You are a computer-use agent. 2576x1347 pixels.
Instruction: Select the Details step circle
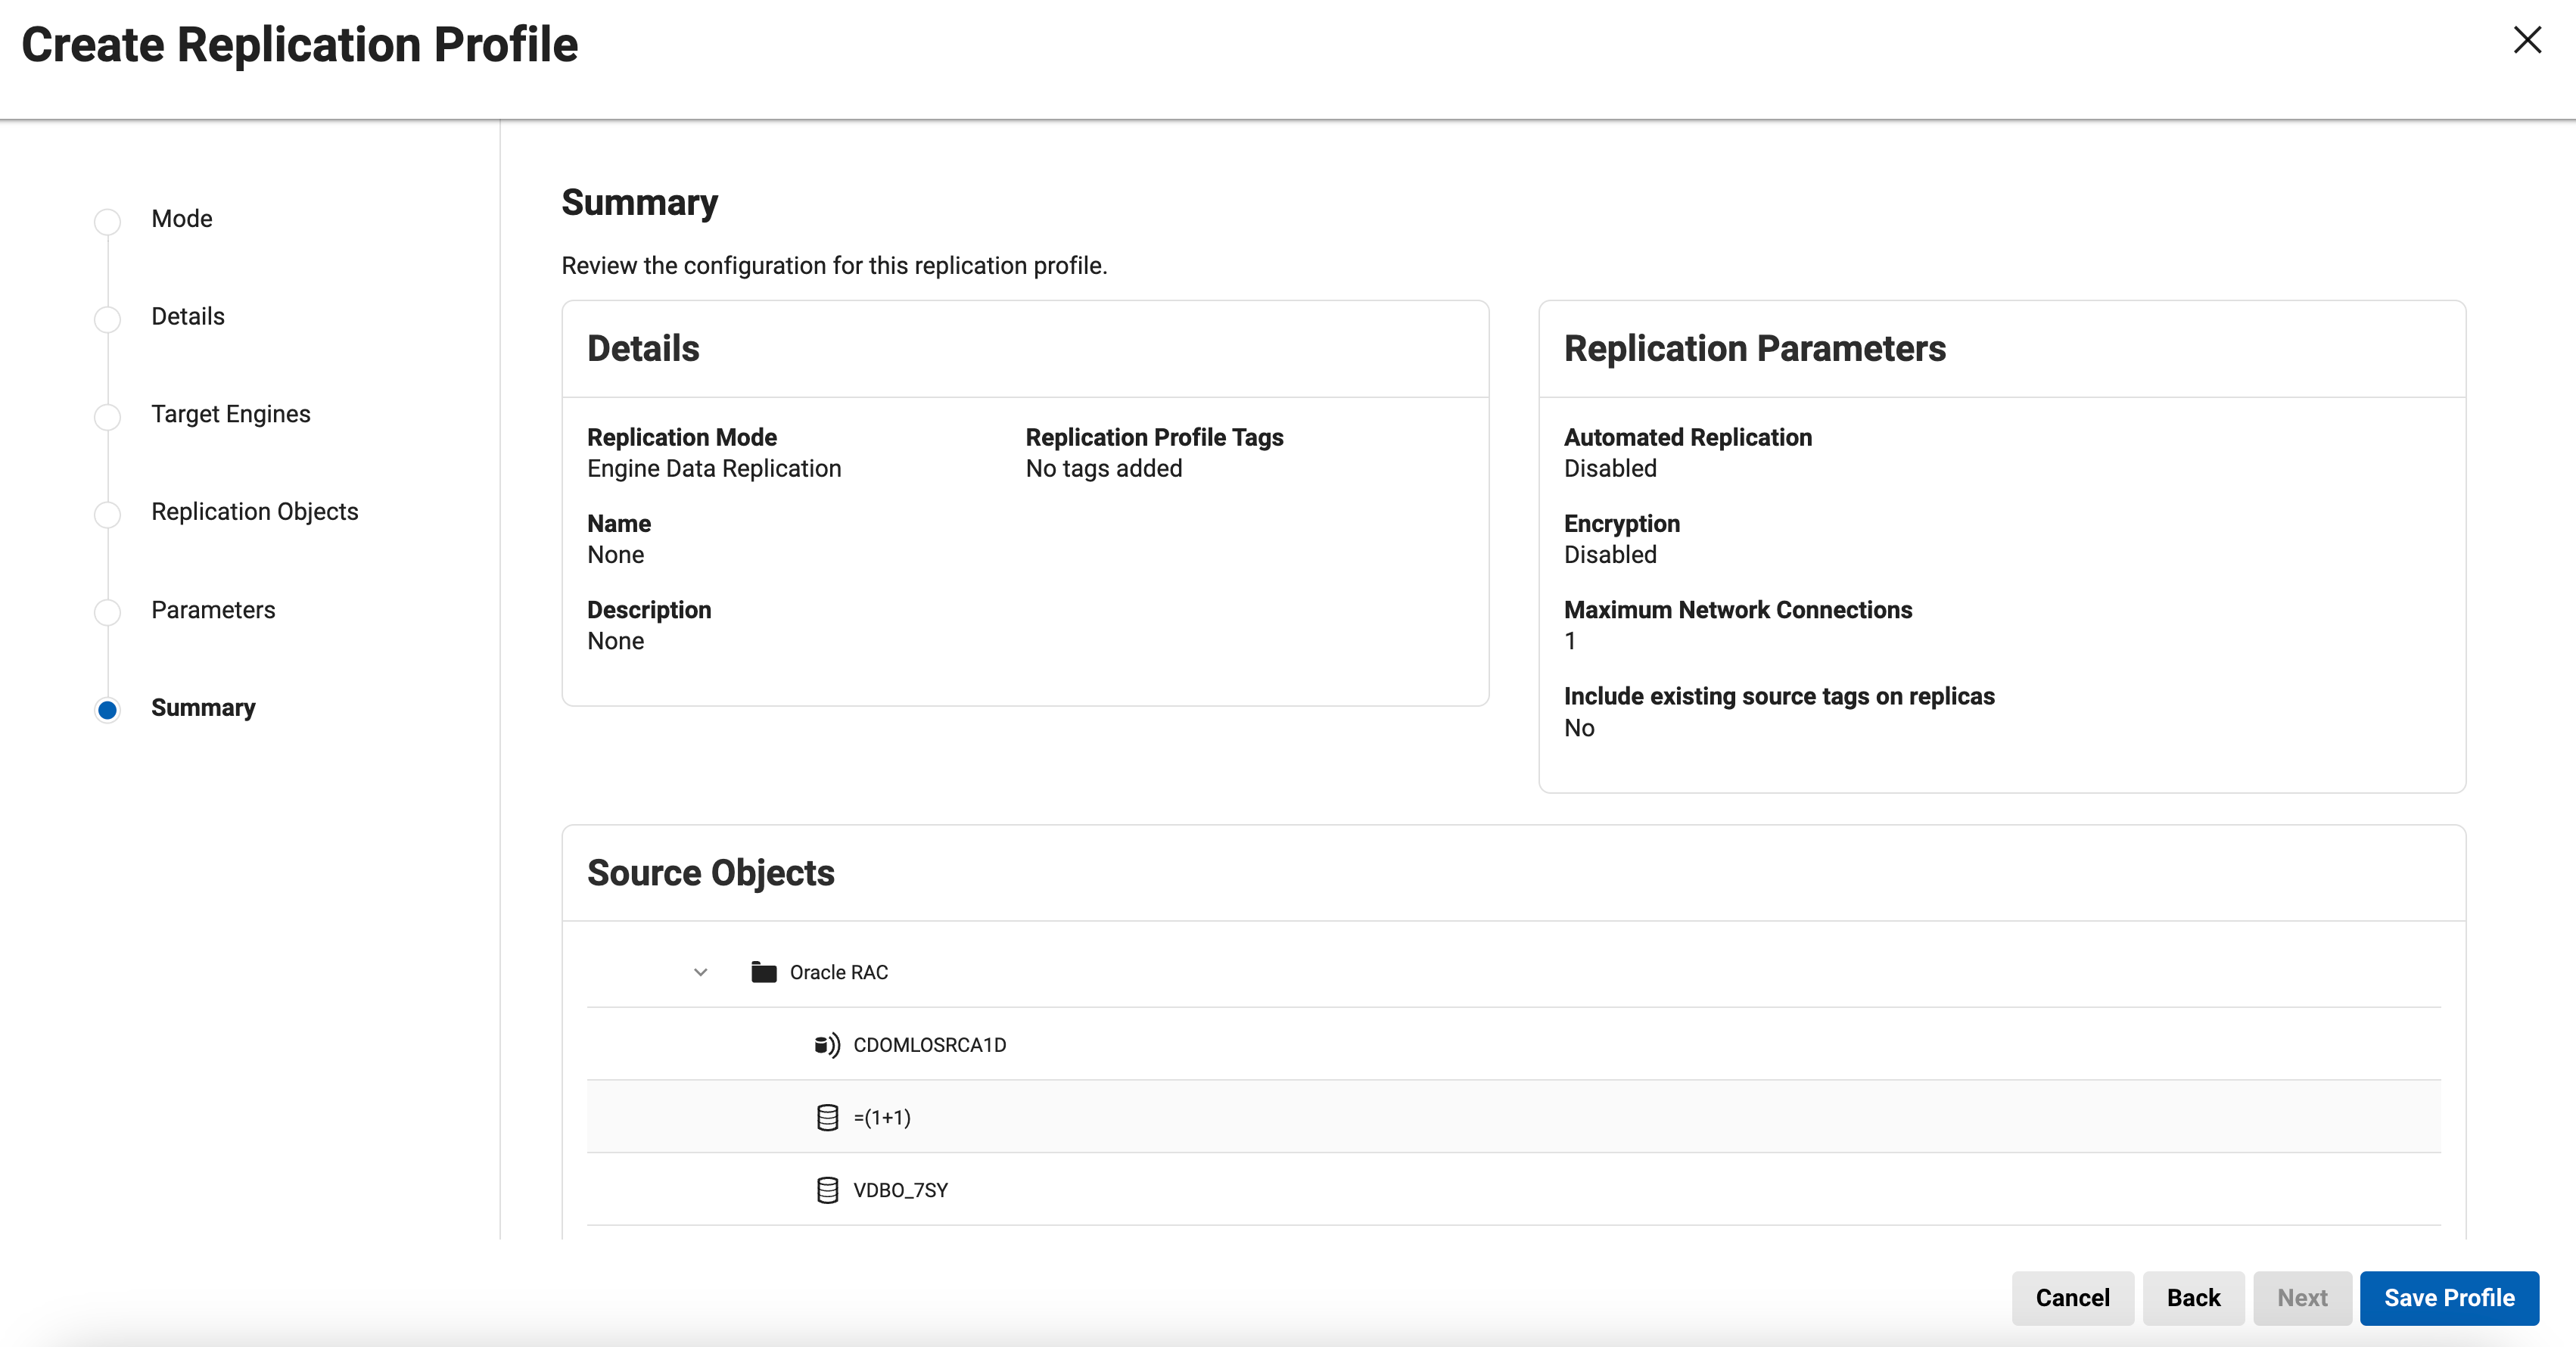107,319
